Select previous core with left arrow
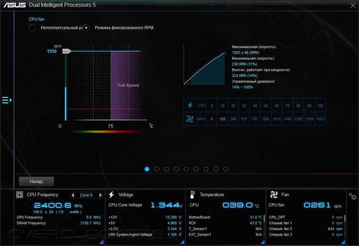Viewport: 359px width, 246px height. pyautogui.click(x=73, y=195)
